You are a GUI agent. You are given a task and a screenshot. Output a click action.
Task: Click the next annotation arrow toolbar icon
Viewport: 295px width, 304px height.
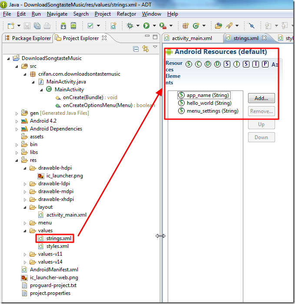[268, 26]
